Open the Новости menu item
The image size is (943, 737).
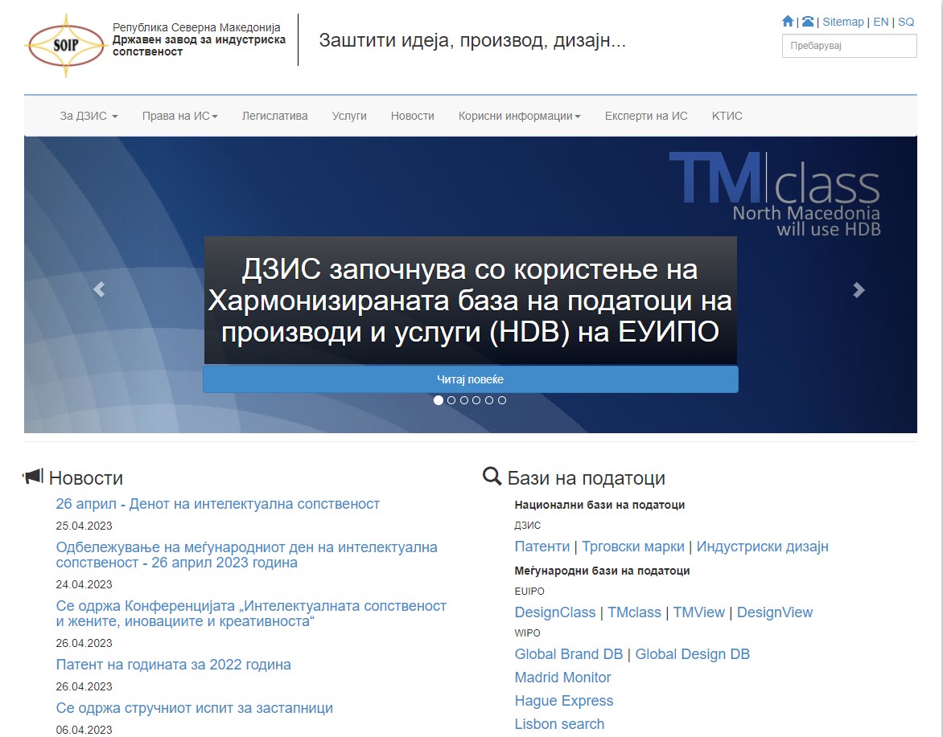pyautogui.click(x=413, y=116)
